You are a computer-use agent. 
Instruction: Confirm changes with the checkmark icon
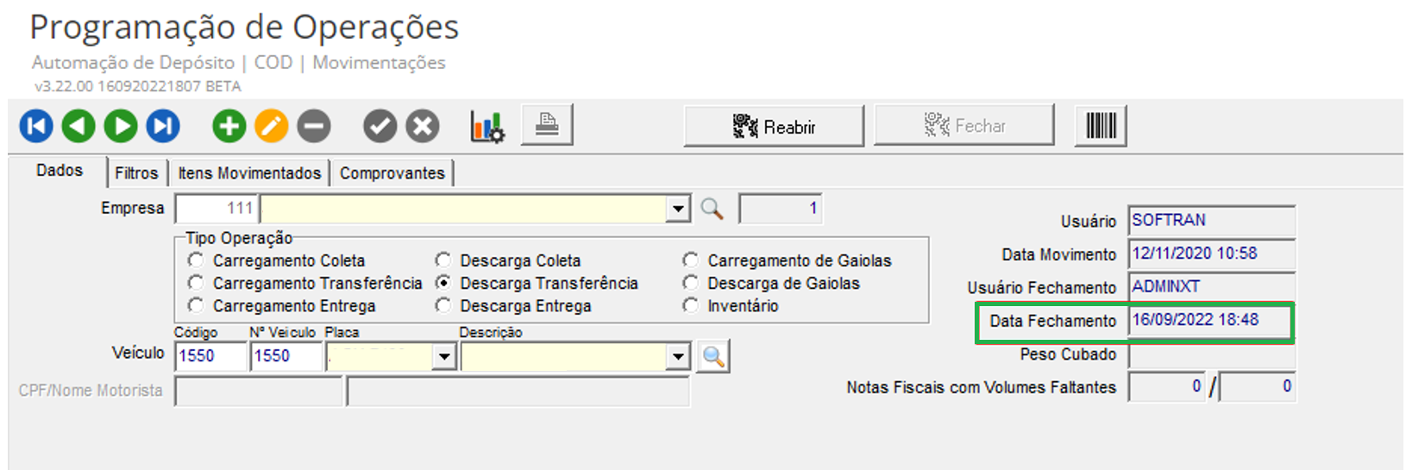[380, 127]
